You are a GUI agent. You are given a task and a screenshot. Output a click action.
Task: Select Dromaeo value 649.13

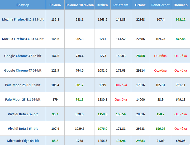(x=180, y=99)
